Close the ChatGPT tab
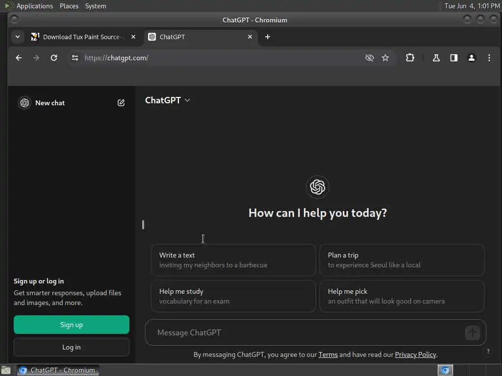 click(x=250, y=37)
